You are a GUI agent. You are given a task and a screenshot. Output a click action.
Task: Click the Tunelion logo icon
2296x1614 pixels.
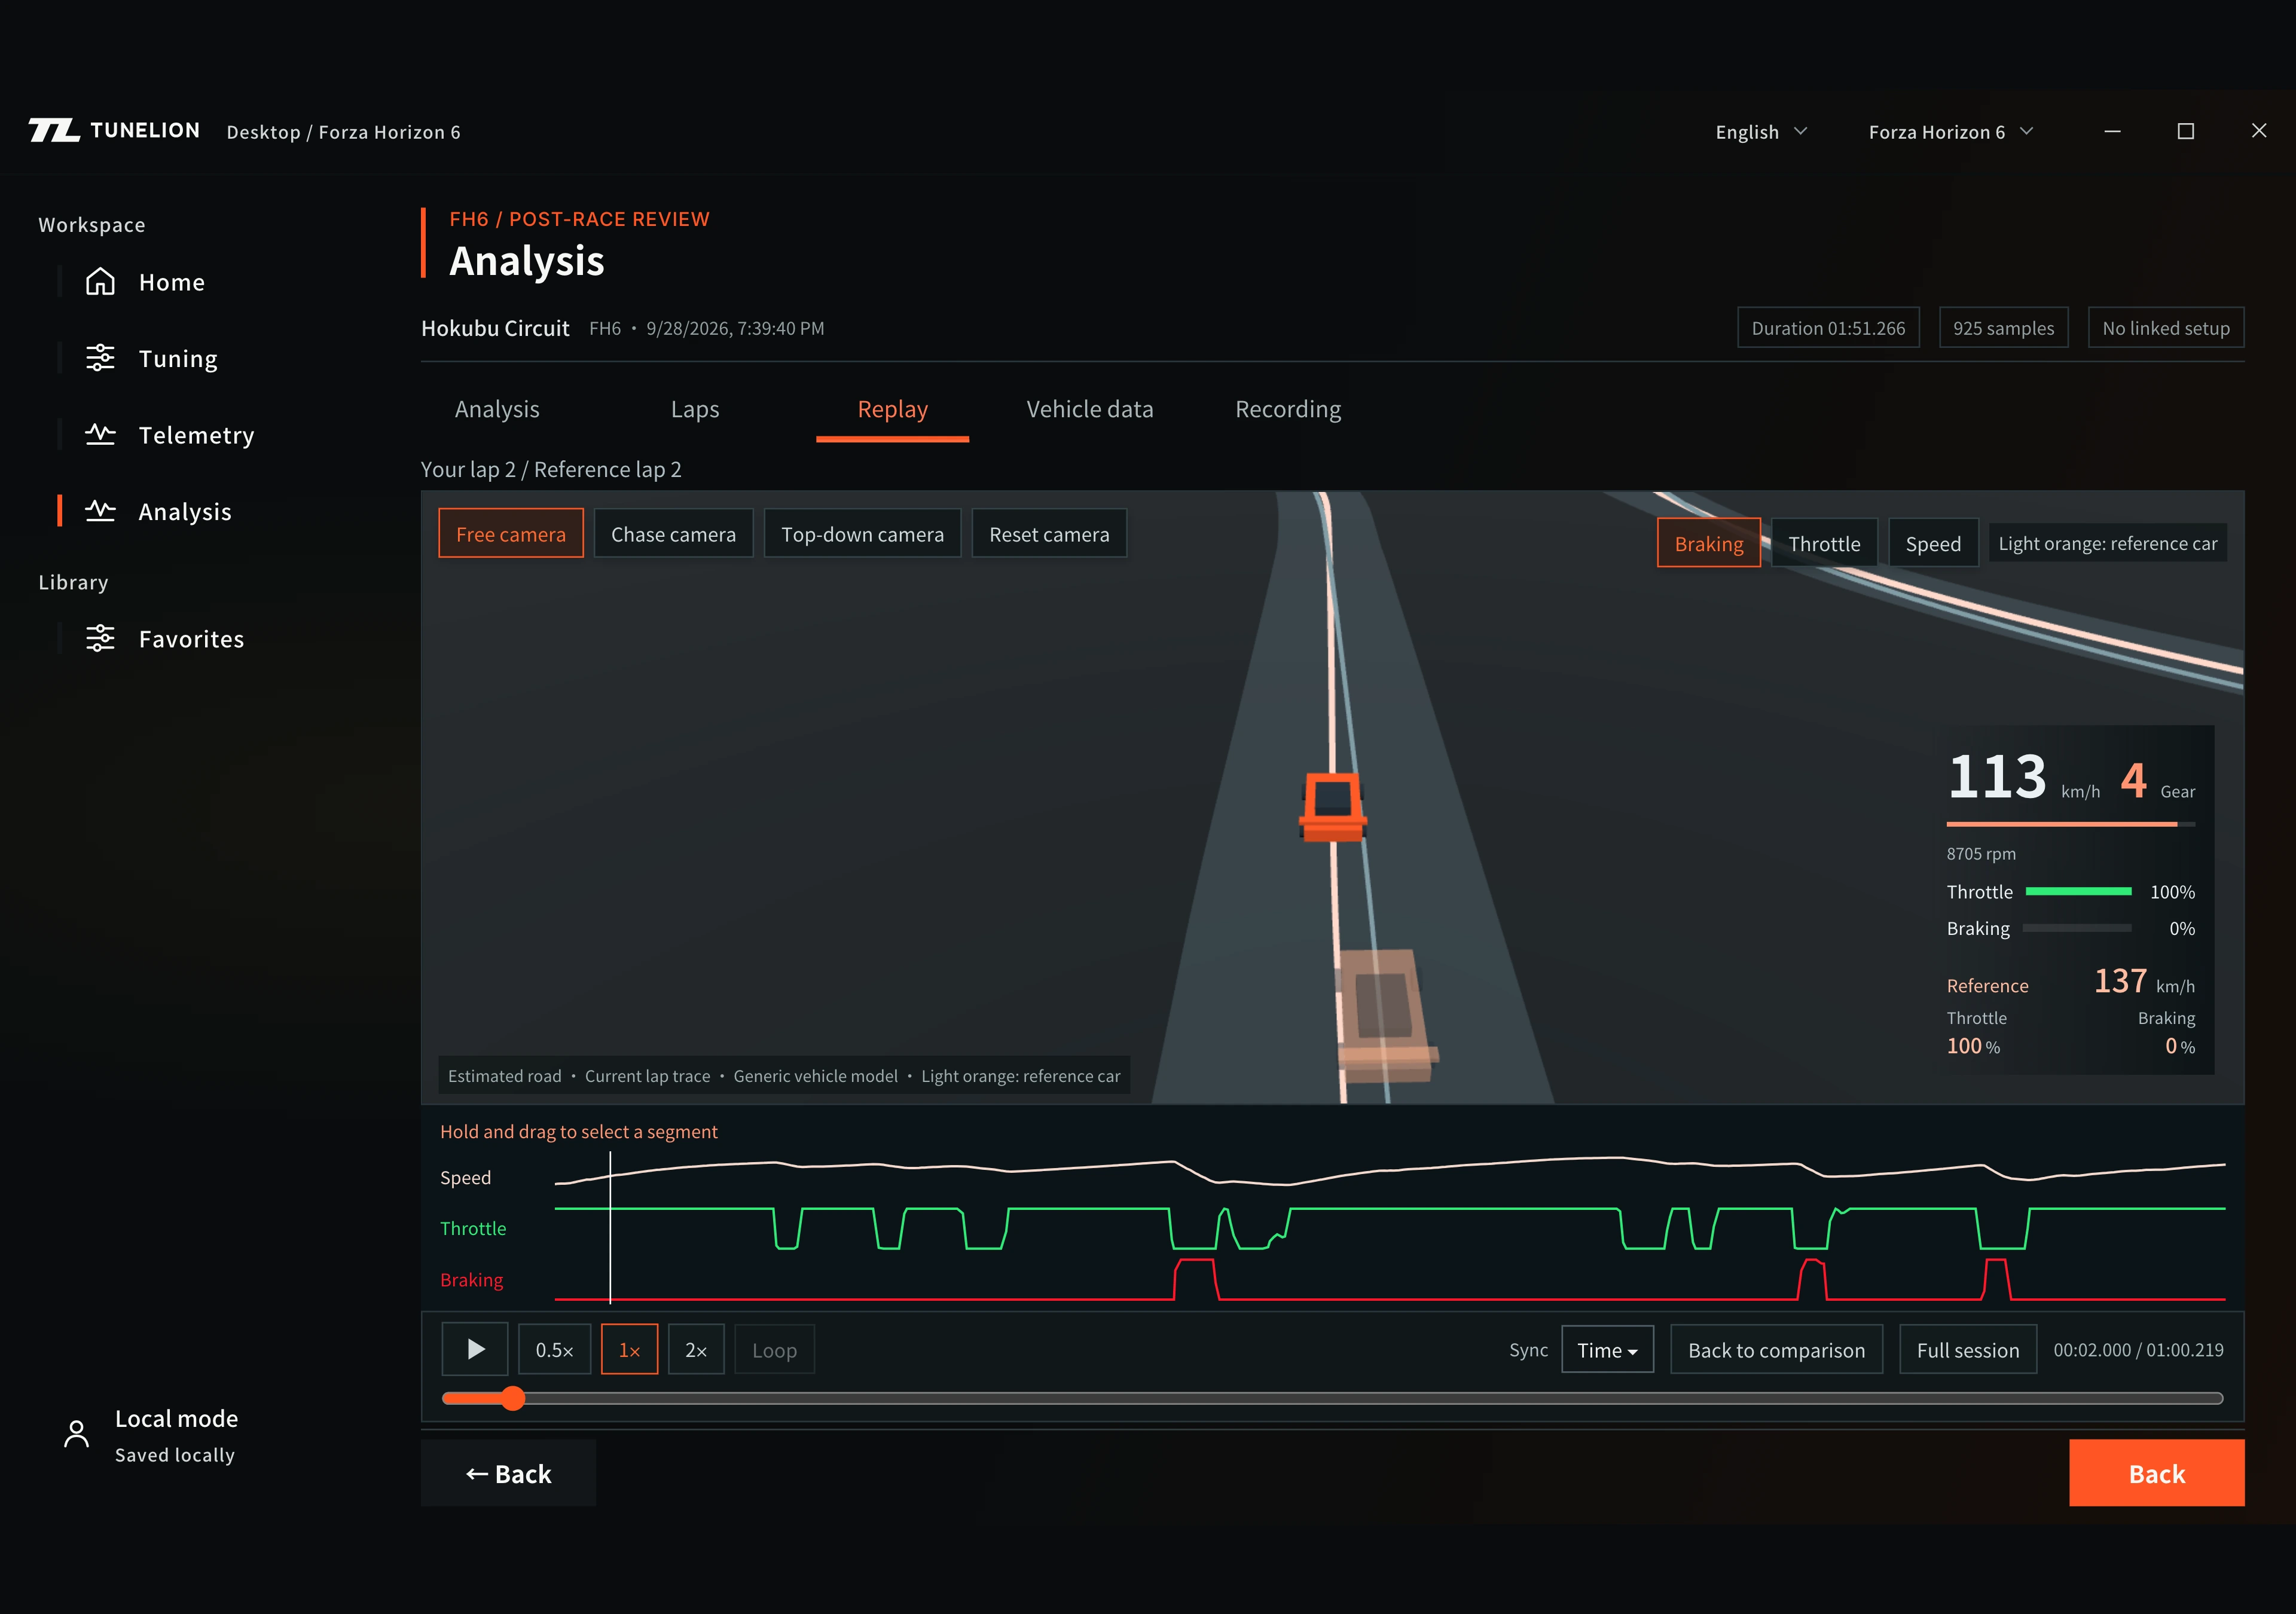(54, 131)
